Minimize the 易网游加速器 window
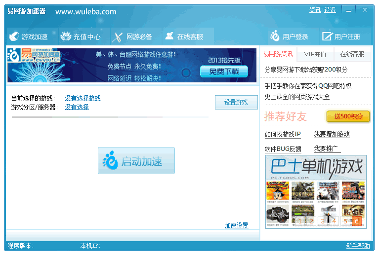Image resolution: width=378 pixels, height=254 pixels. [x=349, y=10]
